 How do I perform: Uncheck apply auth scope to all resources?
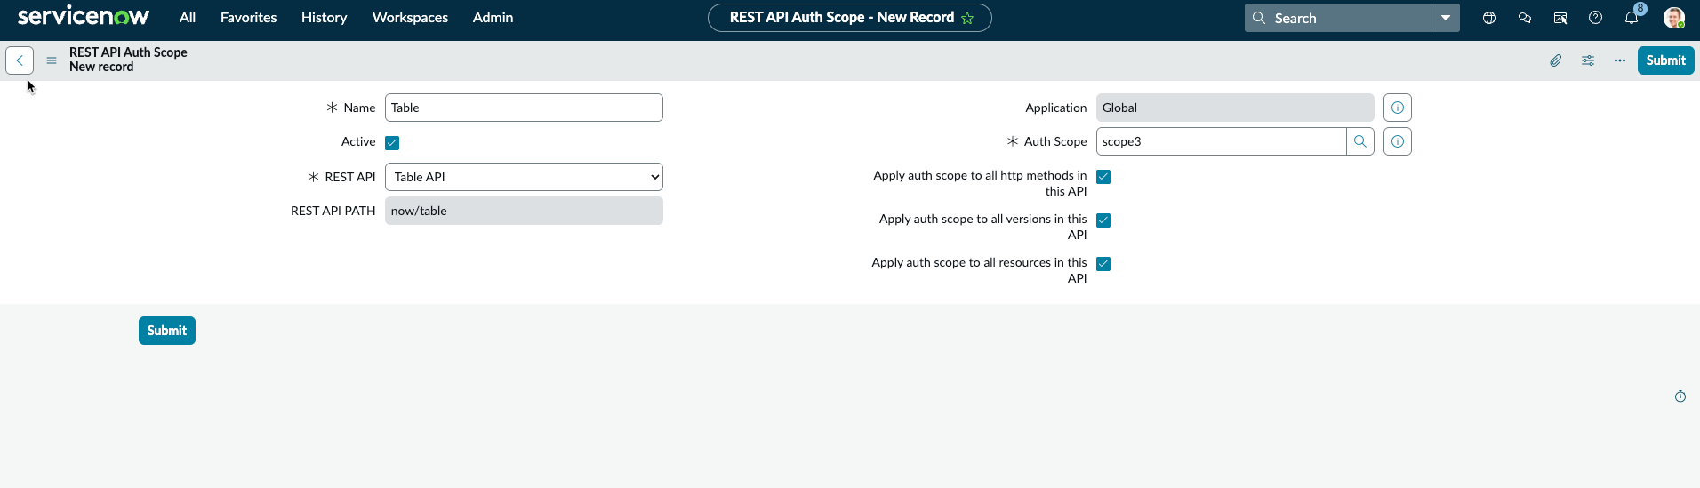(x=1103, y=264)
